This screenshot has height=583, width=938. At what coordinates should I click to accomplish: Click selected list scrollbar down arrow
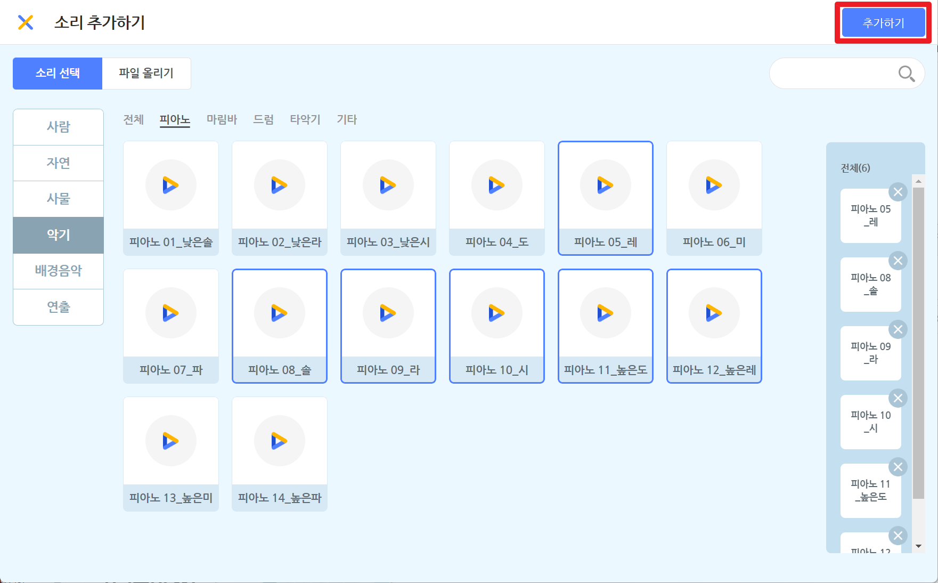918,546
